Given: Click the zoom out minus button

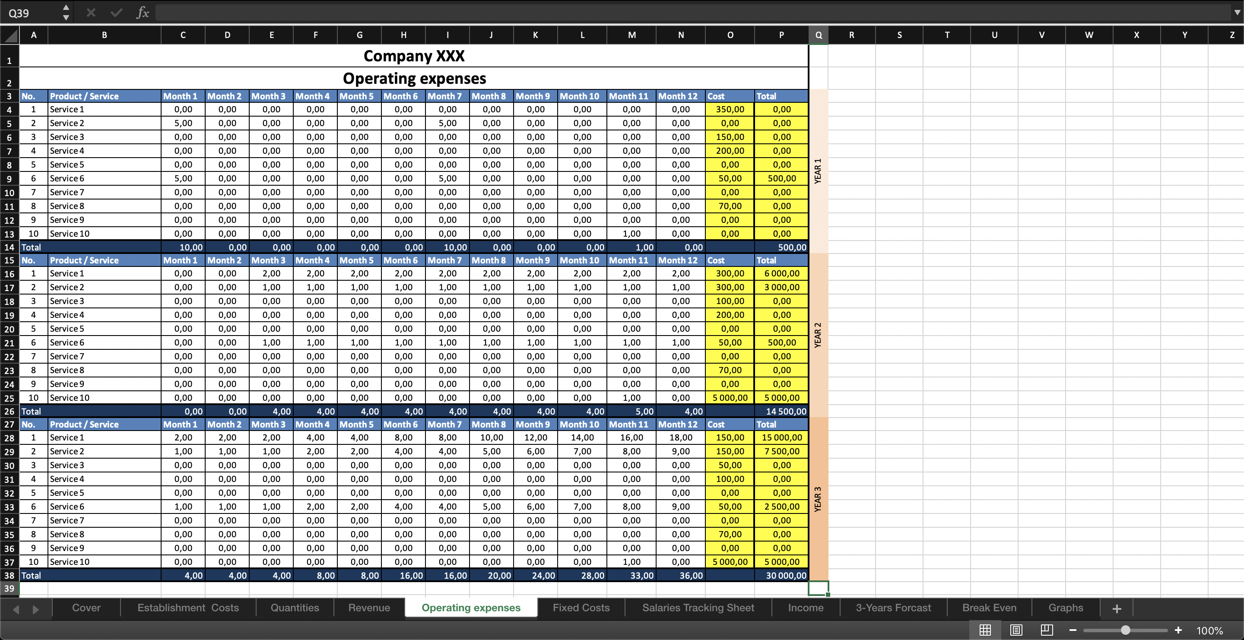Looking at the screenshot, I should click(1073, 630).
